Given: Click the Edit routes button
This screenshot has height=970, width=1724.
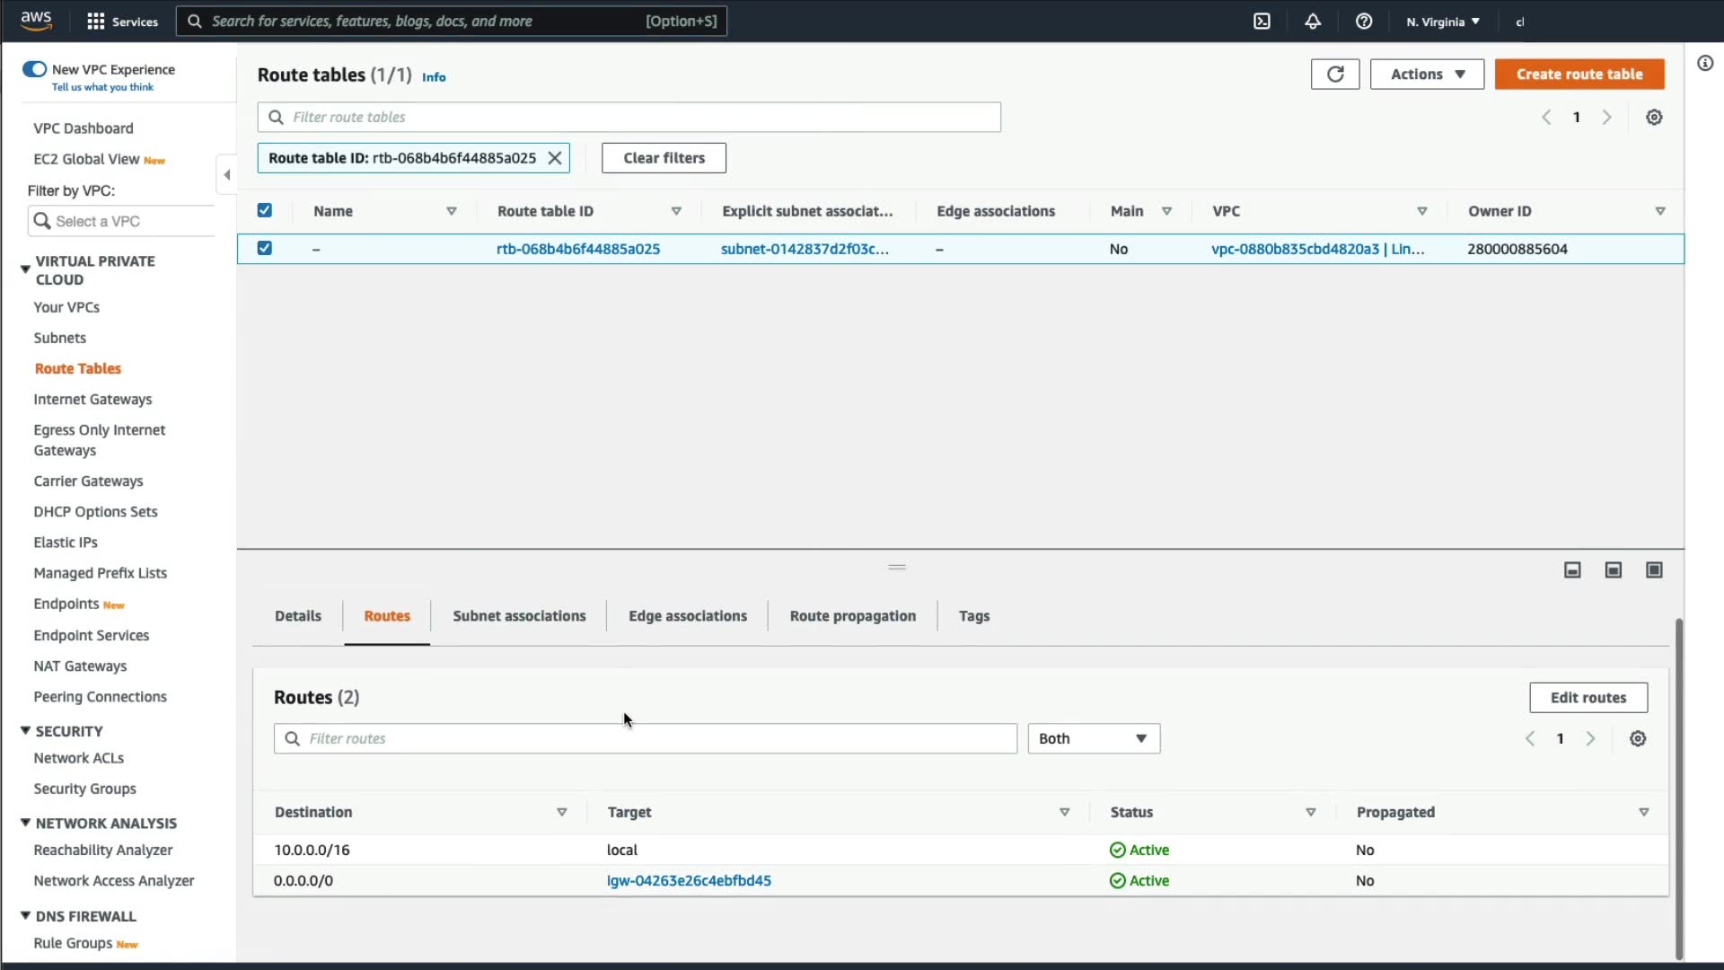Looking at the screenshot, I should [x=1588, y=698].
